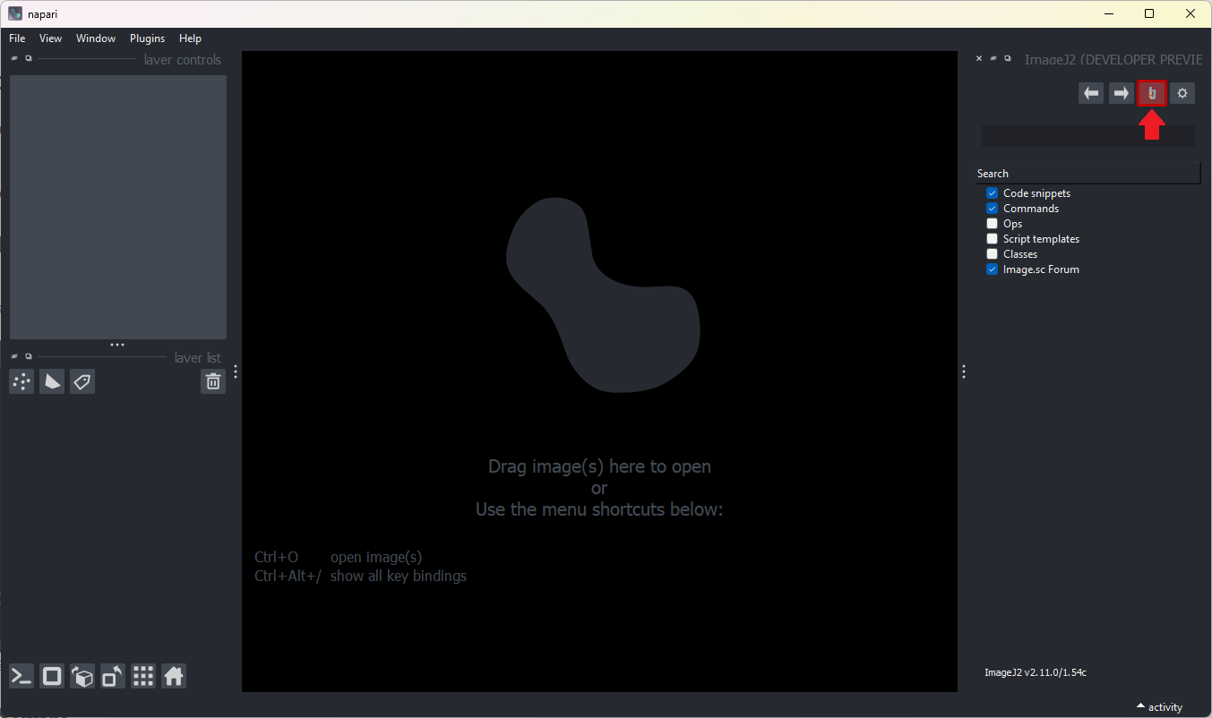Click the transpose dimensions button

(113, 676)
